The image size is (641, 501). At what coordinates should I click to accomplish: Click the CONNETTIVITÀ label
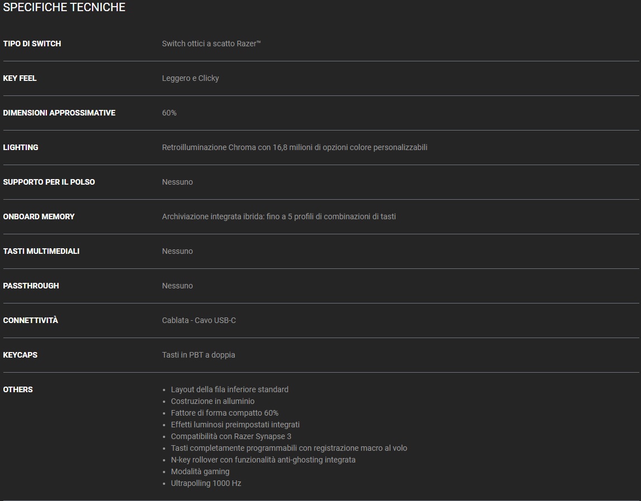(30, 320)
